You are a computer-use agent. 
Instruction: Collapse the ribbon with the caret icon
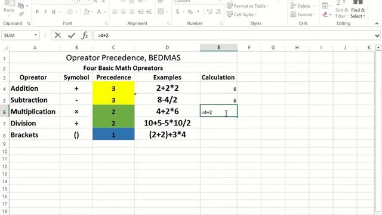point(377,23)
